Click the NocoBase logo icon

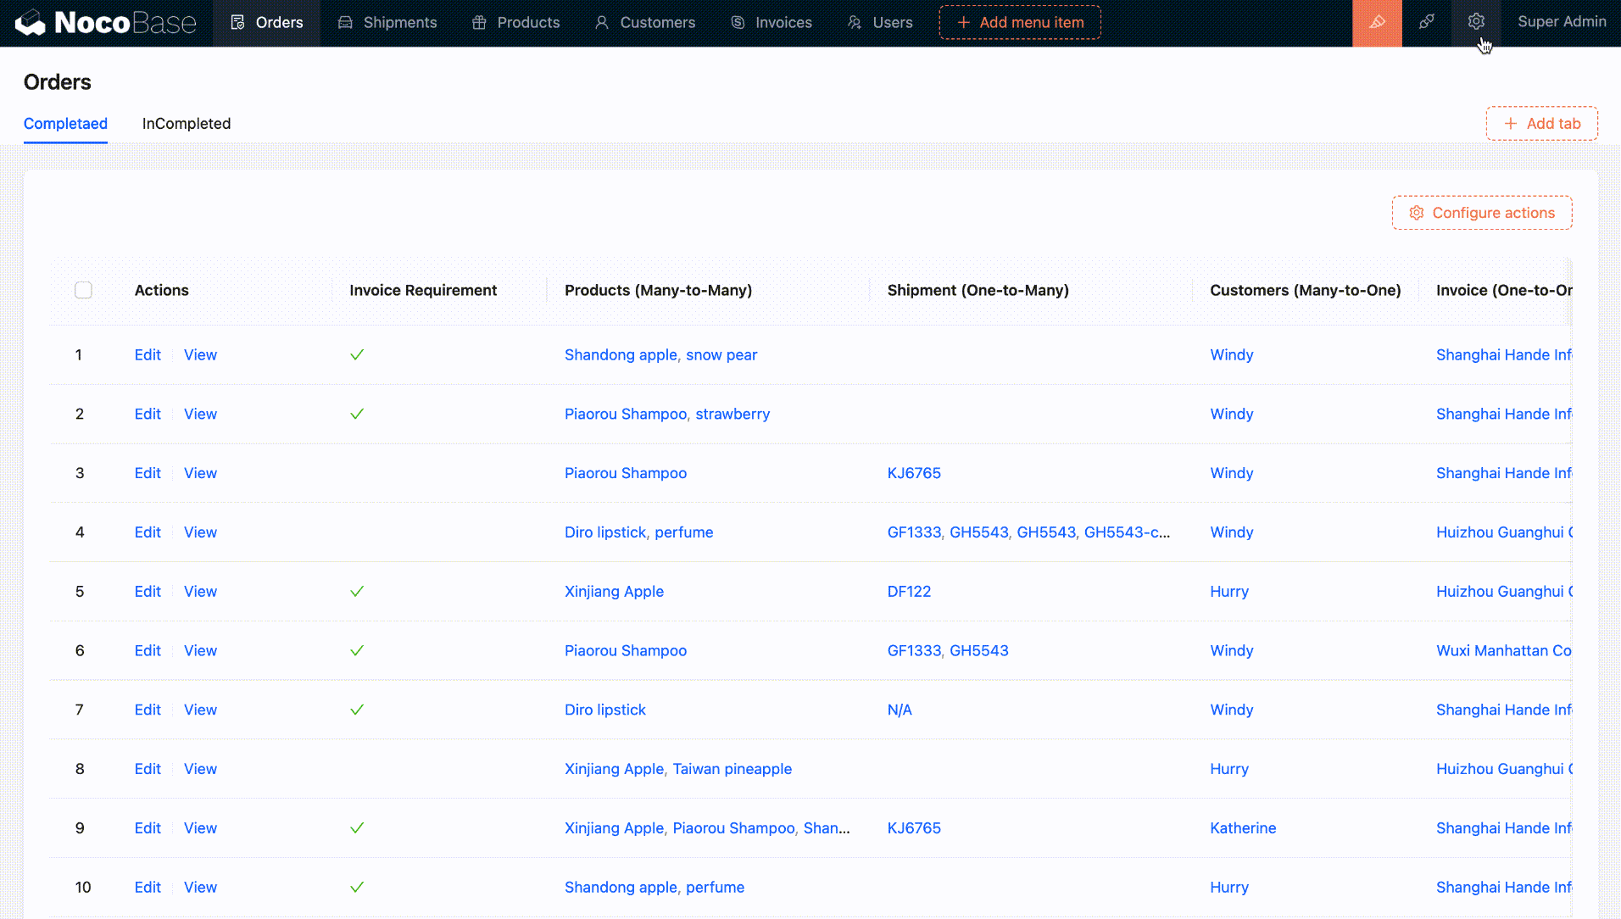pos(31,23)
